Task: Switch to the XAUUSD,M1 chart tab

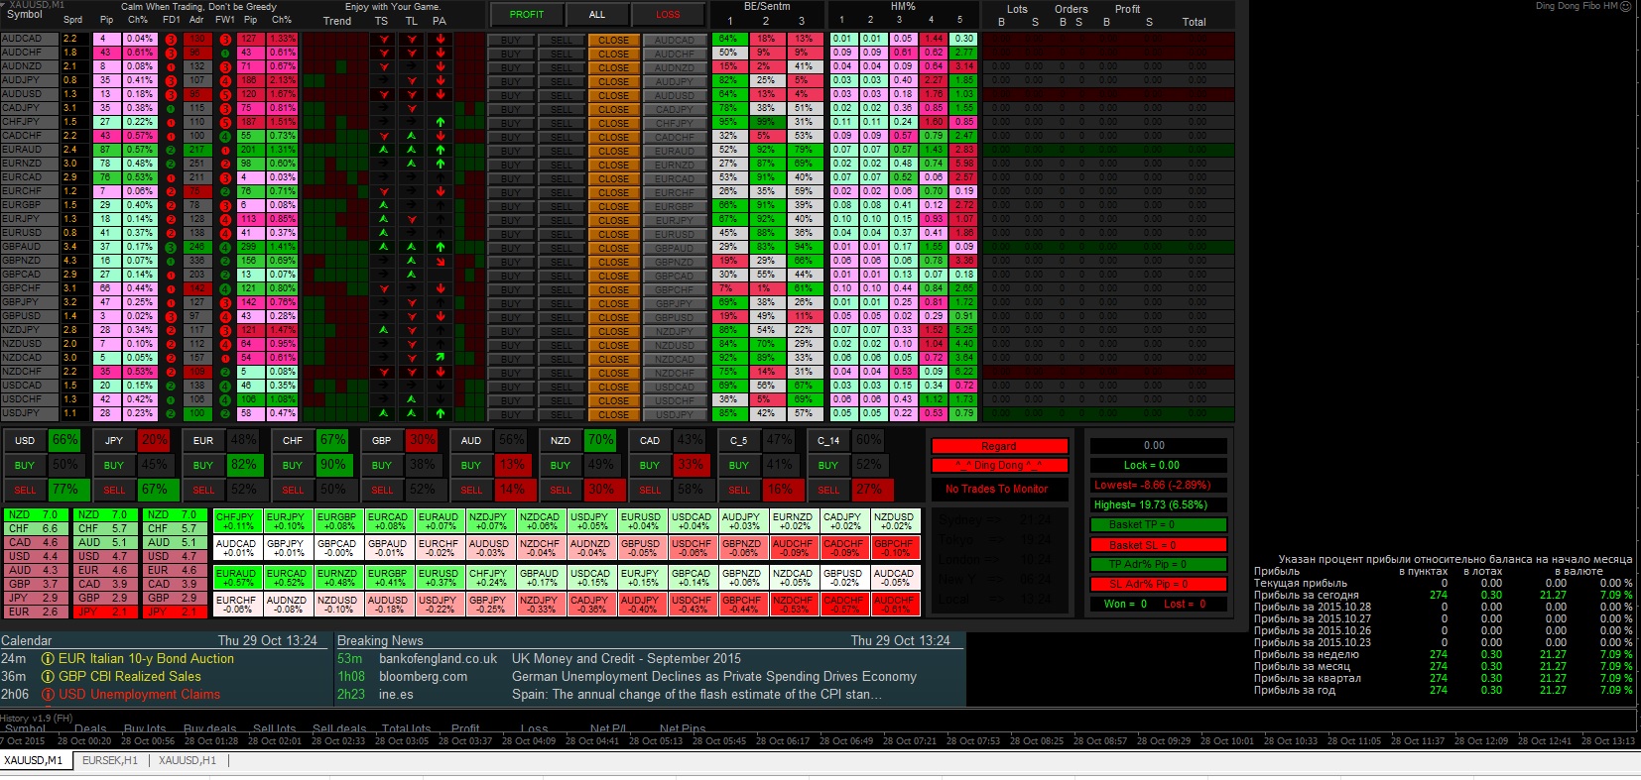Action: click(x=34, y=760)
